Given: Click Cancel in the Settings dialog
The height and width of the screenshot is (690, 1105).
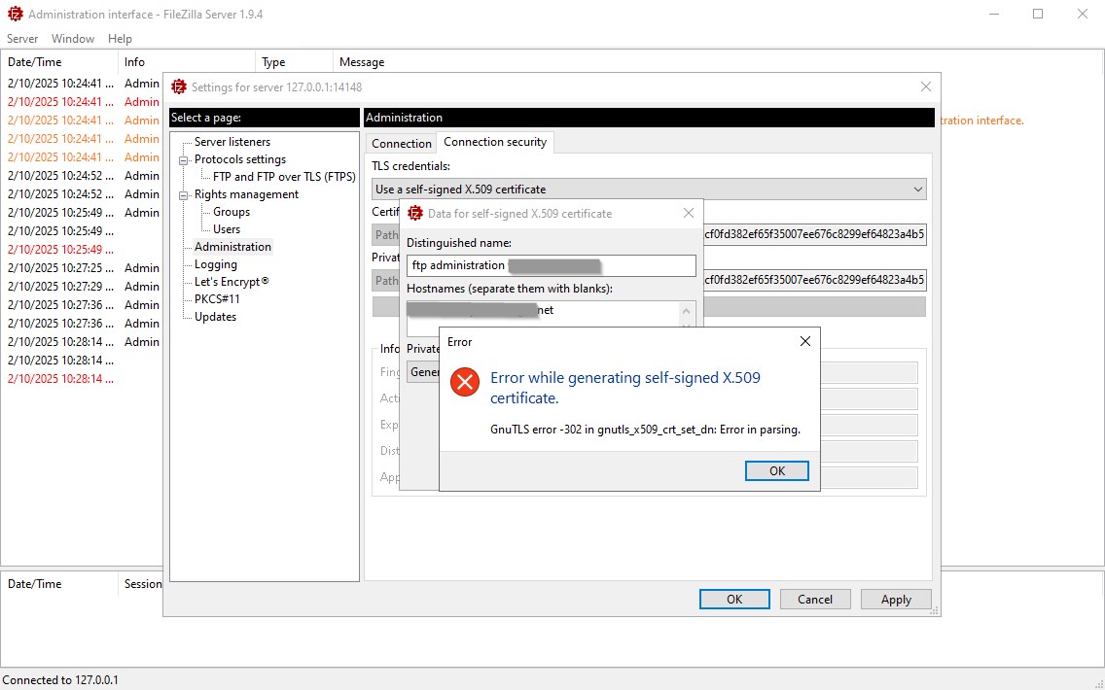Looking at the screenshot, I should click(x=815, y=600).
